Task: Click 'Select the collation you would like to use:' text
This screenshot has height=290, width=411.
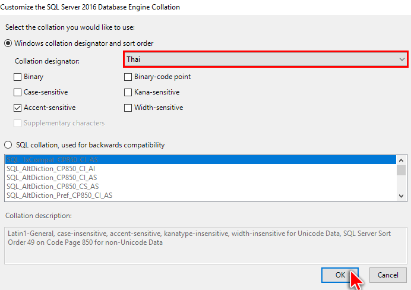Action: 70,27
